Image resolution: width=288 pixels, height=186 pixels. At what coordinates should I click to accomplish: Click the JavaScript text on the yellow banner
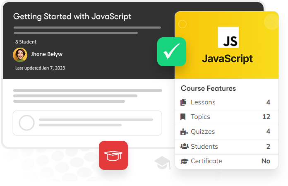click(x=228, y=59)
